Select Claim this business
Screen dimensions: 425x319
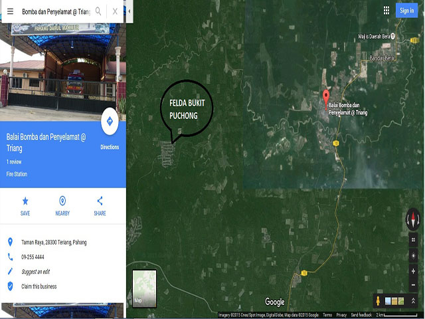[x=39, y=286]
